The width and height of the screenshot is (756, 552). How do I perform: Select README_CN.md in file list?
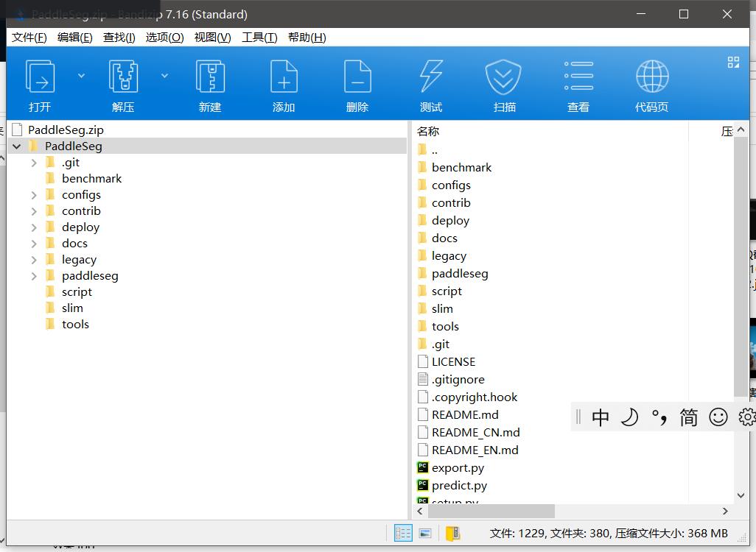475,432
